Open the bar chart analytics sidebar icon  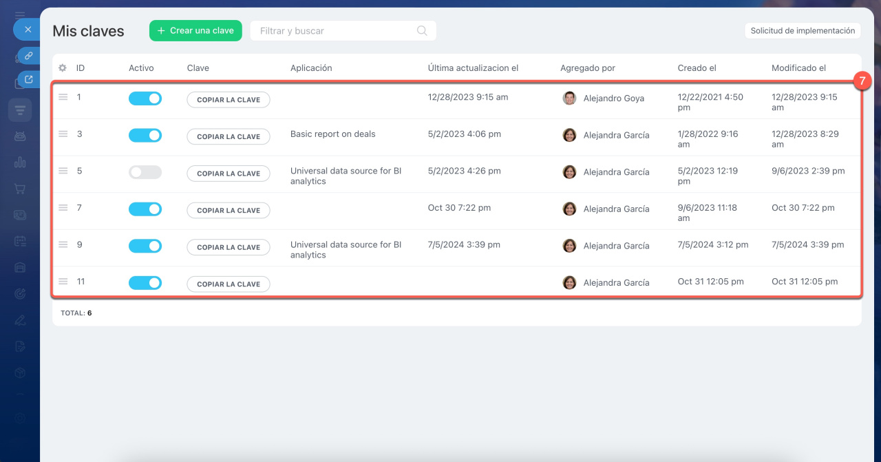point(20,162)
